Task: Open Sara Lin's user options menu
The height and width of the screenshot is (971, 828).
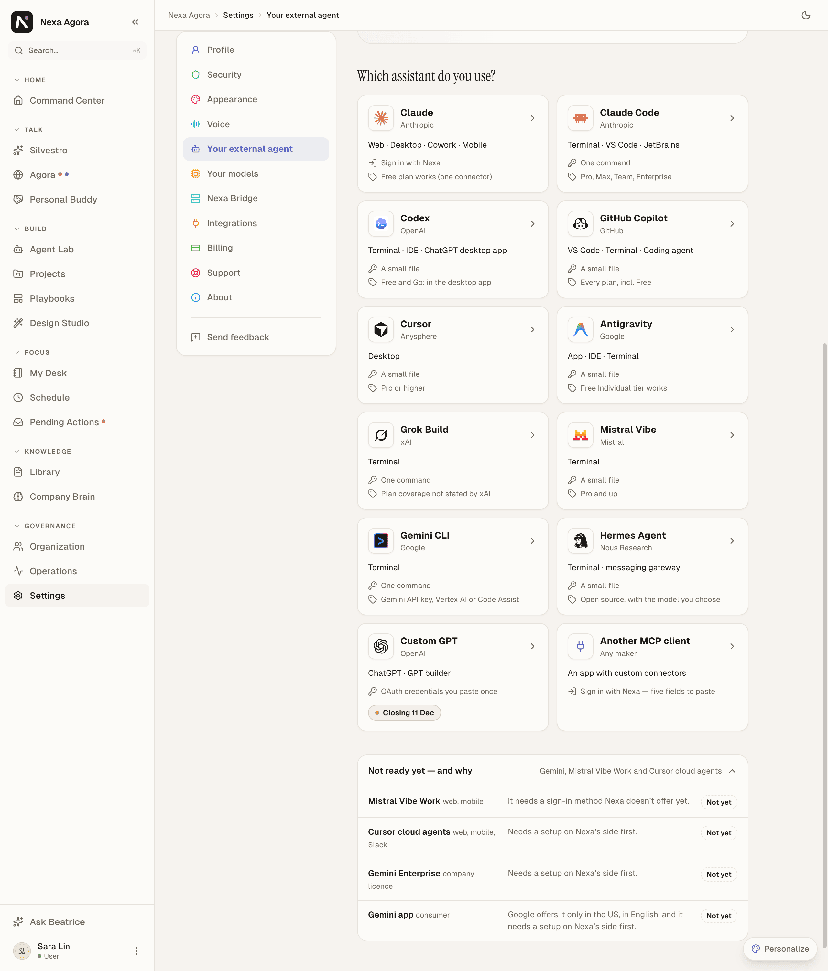Action: [136, 951]
